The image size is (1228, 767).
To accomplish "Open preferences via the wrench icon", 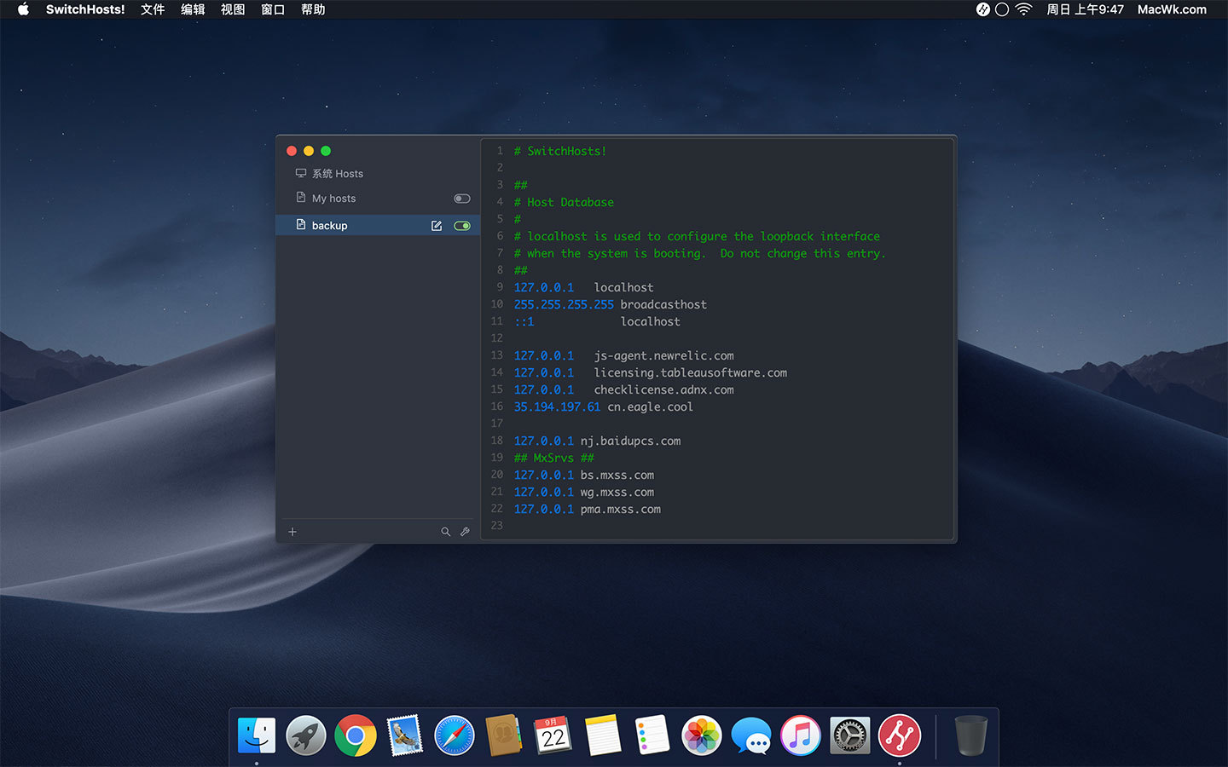I will point(465,532).
